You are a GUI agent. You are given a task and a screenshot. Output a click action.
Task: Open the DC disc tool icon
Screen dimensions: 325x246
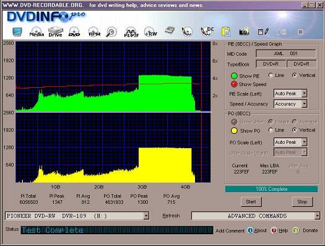(207, 32)
